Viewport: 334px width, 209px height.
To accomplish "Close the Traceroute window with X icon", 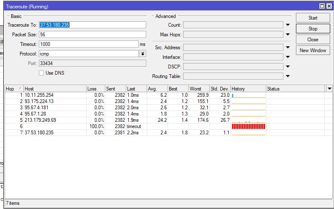I will (329, 6).
